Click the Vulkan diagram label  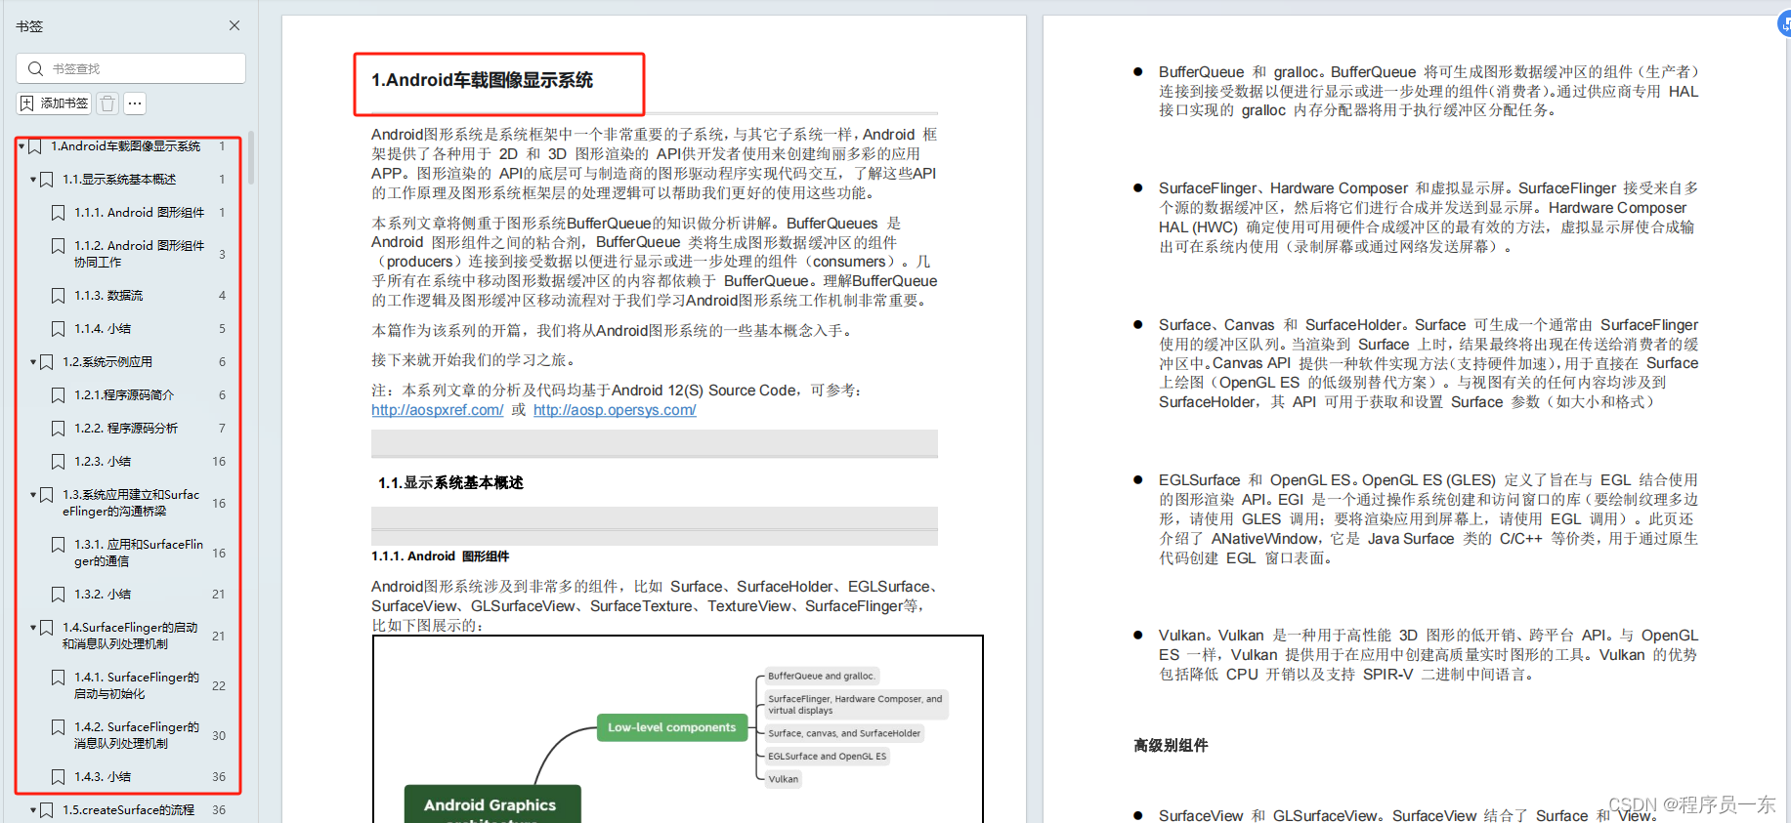click(x=784, y=779)
